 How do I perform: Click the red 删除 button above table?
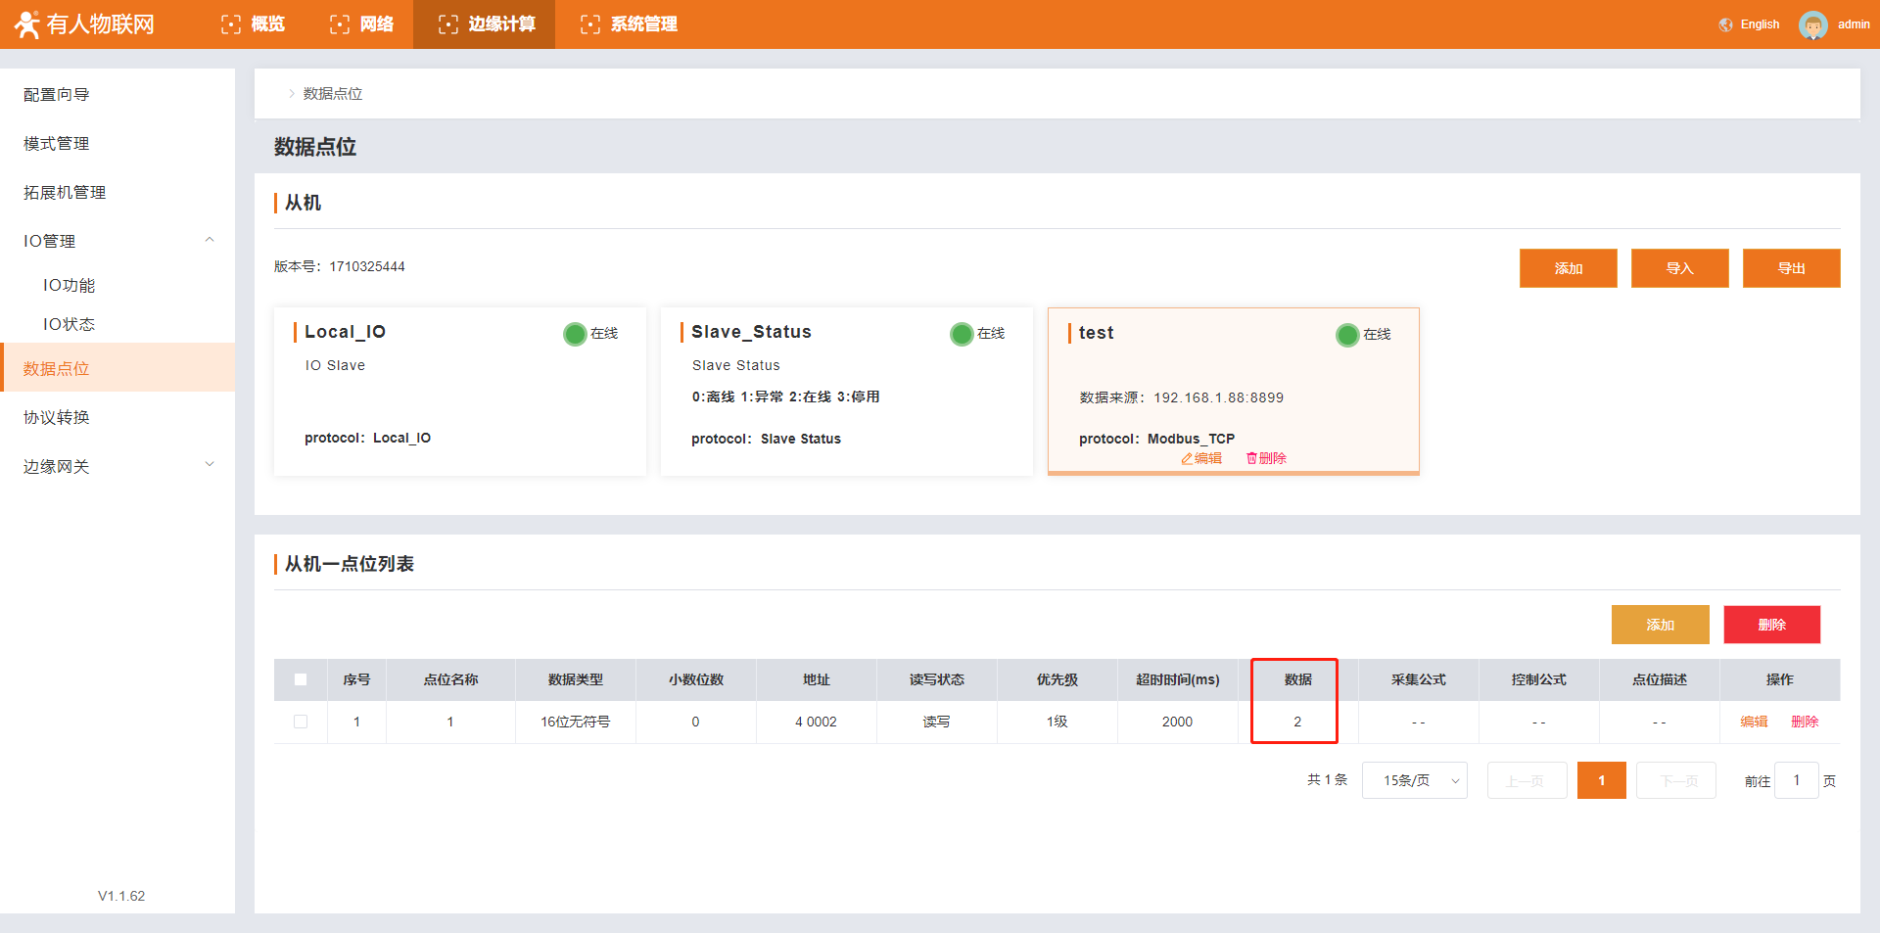[1771, 625]
